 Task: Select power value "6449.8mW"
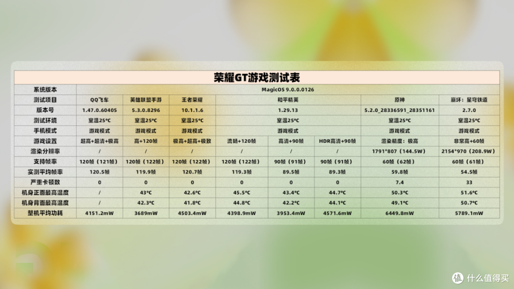coord(400,213)
